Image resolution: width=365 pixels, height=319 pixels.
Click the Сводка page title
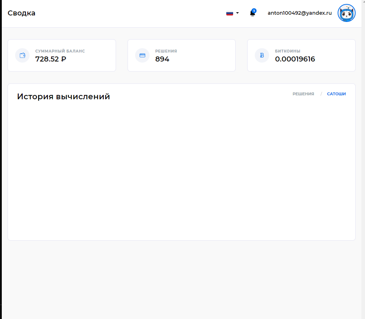(21, 13)
